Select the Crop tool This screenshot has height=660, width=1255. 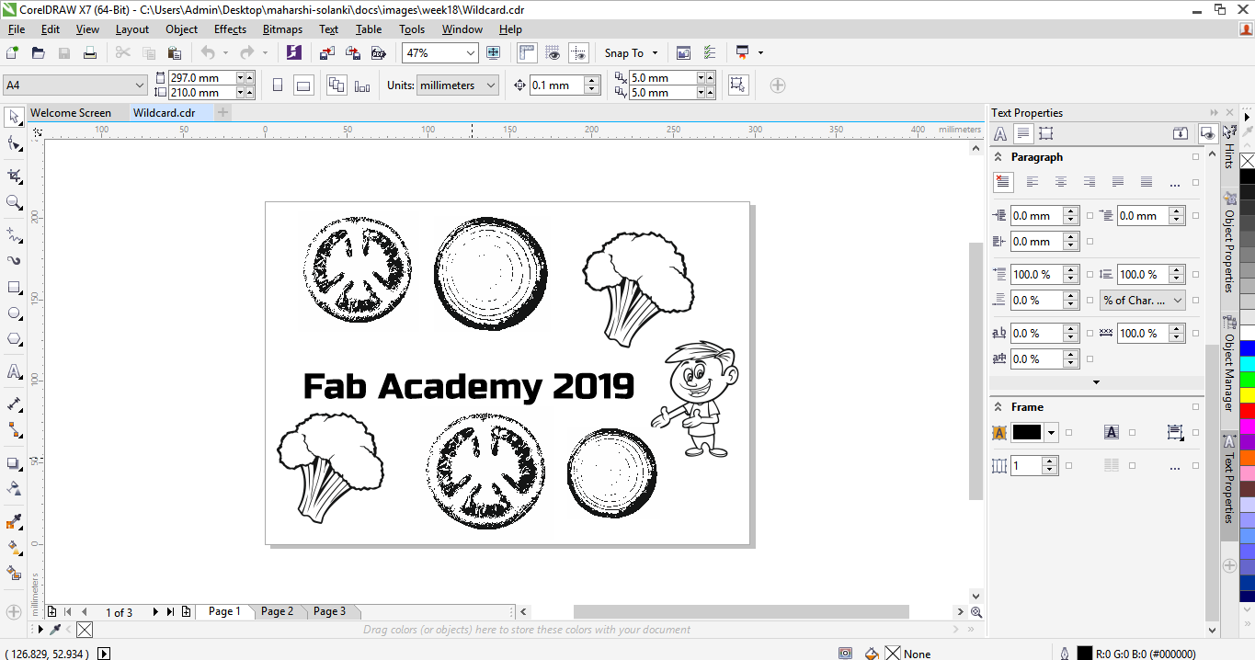[x=14, y=176]
